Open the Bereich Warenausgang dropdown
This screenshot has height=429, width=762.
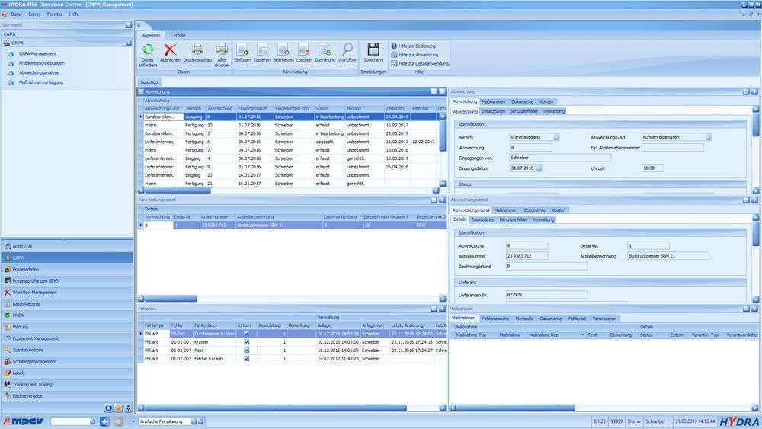[x=556, y=137]
